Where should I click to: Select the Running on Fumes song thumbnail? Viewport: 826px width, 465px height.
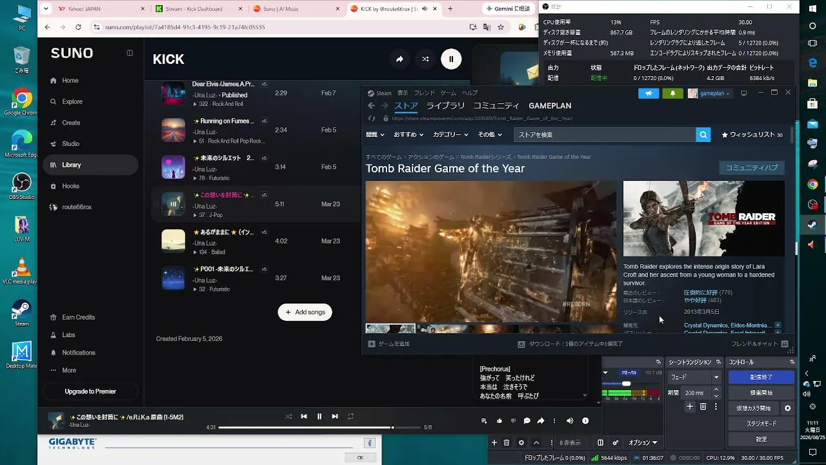(173, 130)
